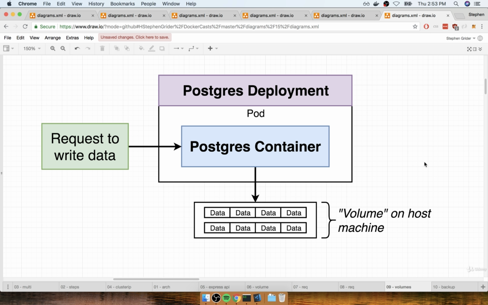
Task: Switch to the 06 - volume page tab
Action: click(x=268, y=287)
